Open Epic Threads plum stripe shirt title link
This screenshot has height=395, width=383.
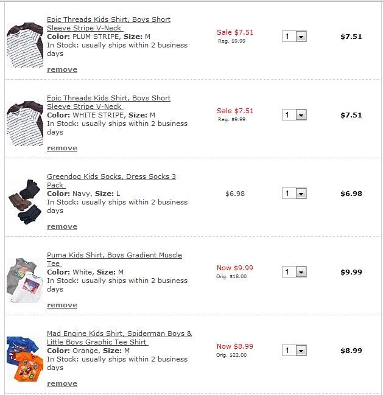tap(108, 20)
